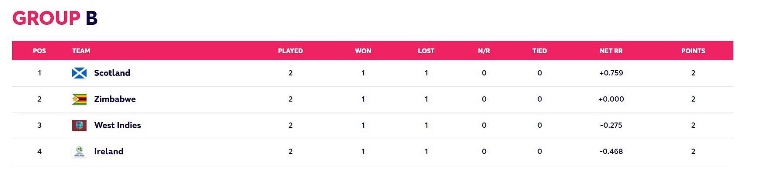Sort by the PLAYED column header

tap(290, 51)
